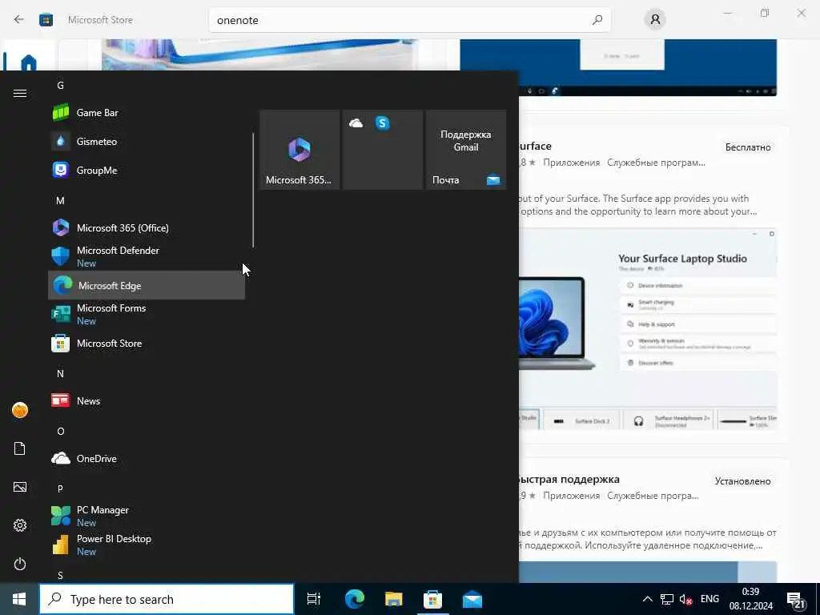Show hidden system tray icons

click(647, 599)
